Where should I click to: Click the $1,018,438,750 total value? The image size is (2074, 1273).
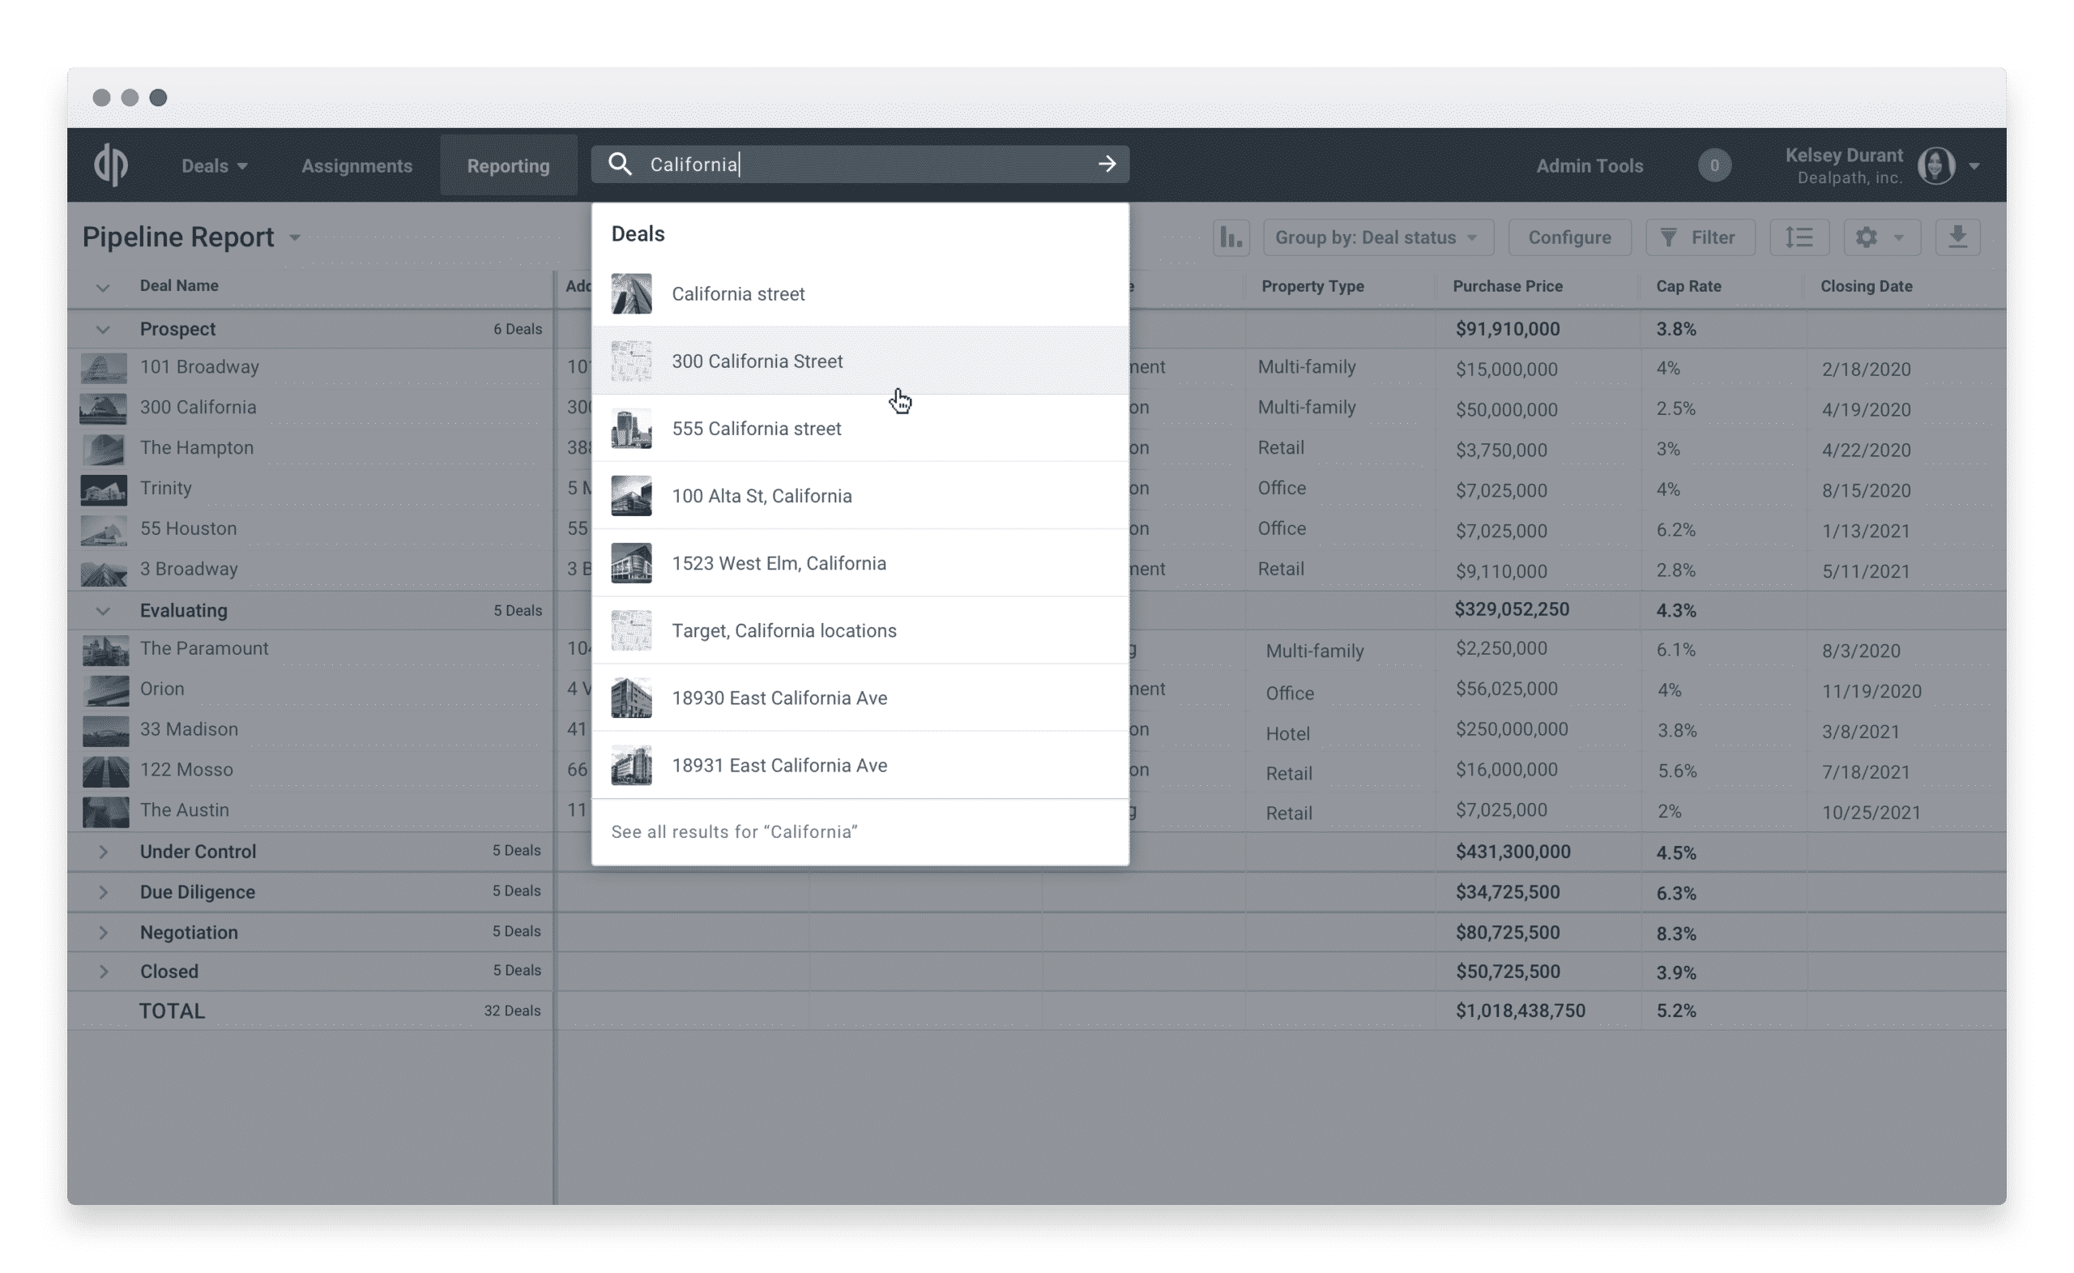pyautogui.click(x=1519, y=1010)
